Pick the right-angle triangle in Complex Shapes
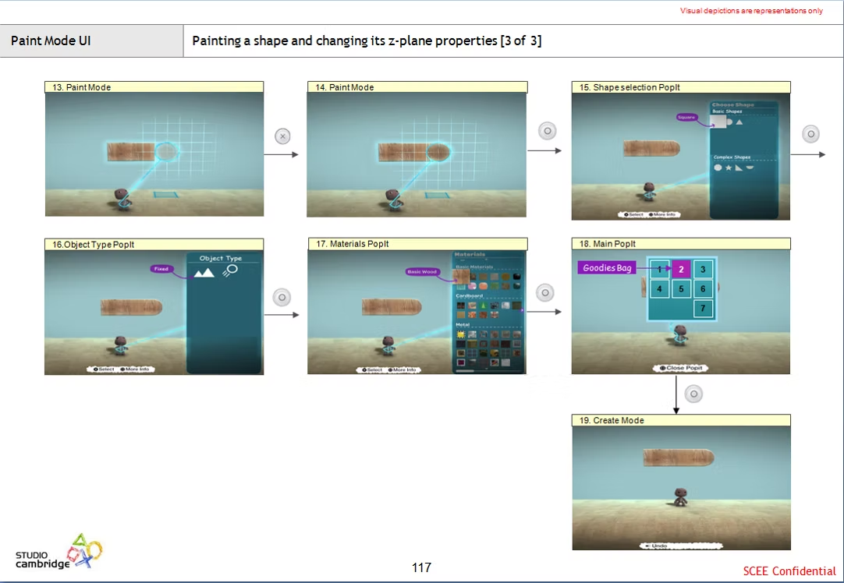Viewport: 844px width, 583px height. [x=739, y=168]
